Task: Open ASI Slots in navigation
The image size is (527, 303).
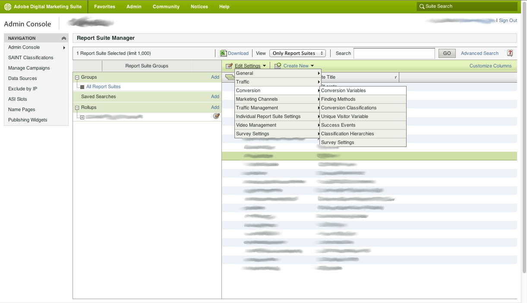Action: 18,99
